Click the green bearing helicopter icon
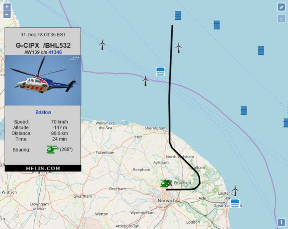 53,149
